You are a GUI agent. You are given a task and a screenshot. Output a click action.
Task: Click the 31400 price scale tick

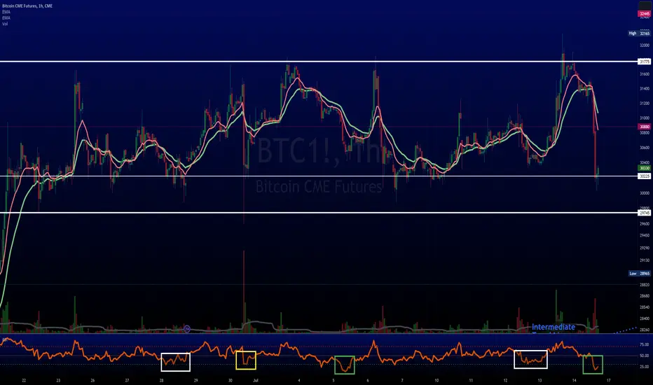645,89
